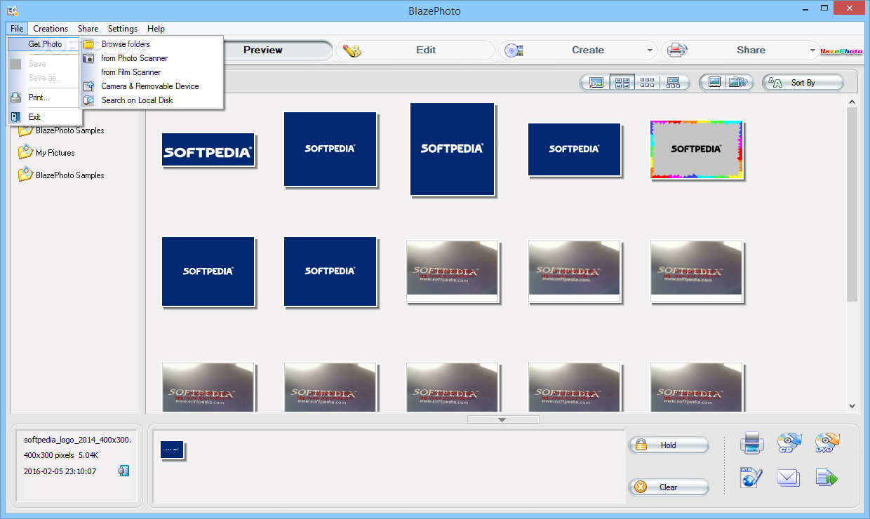Expand the Share dropdown arrow

point(813,50)
